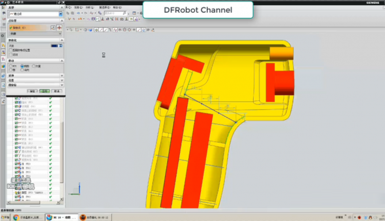Image resolution: width=385 pixels, height=221 pixels.
Task: Expand the 延伸 section
Action: tap(62, 76)
